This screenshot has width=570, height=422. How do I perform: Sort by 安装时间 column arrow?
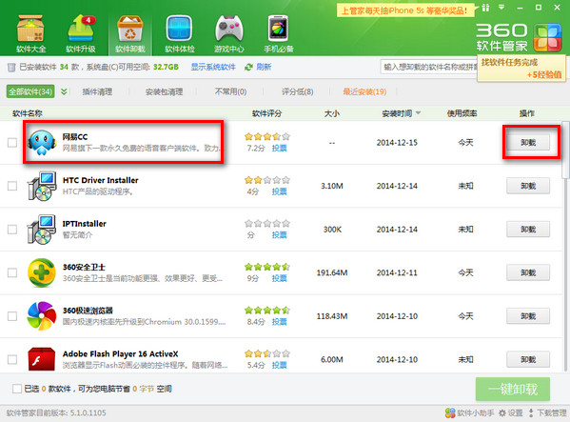click(x=418, y=113)
